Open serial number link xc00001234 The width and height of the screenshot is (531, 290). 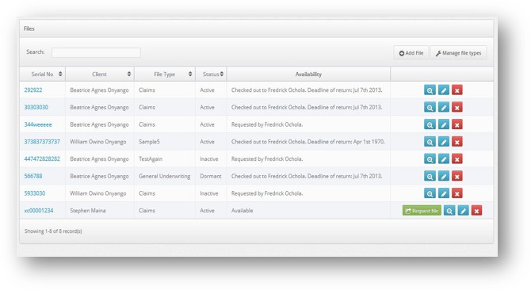(x=39, y=211)
